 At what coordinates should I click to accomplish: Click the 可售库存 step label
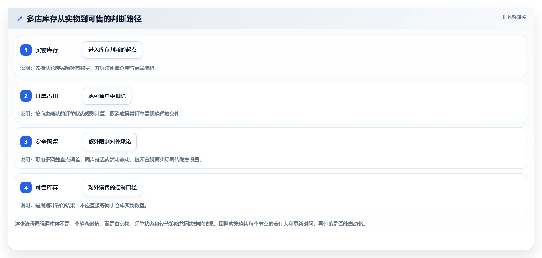(47, 187)
